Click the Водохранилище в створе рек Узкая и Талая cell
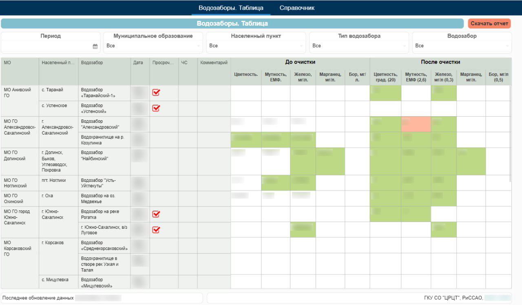 point(104,264)
